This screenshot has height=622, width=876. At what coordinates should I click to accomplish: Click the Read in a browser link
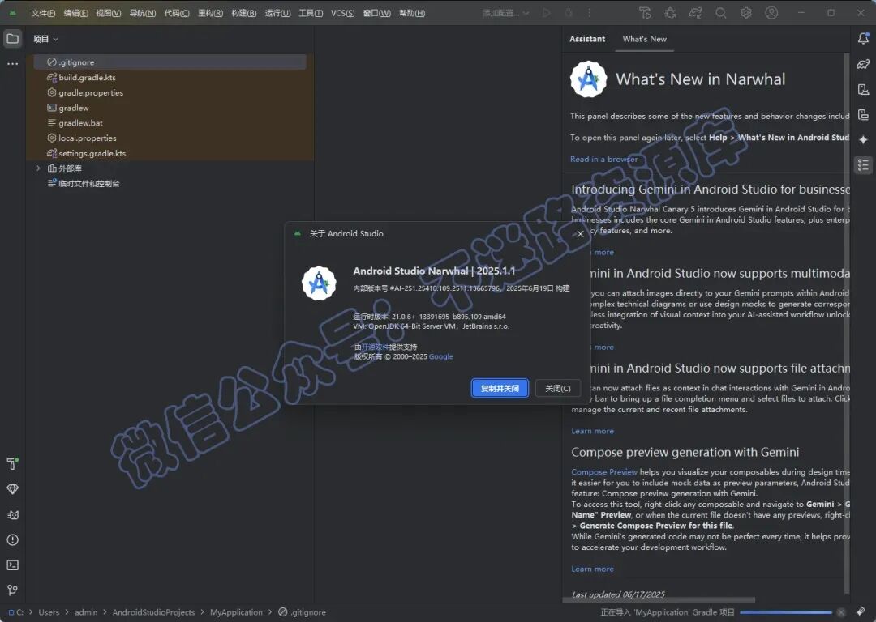point(603,159)
